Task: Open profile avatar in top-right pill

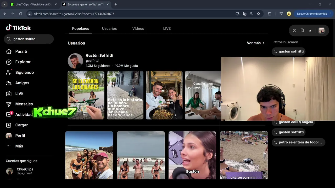Action: pos(321,31)
